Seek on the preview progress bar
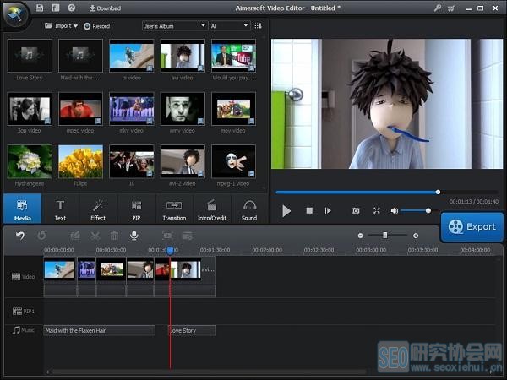Screen dimensions: 507x380 tap(386, 193)
